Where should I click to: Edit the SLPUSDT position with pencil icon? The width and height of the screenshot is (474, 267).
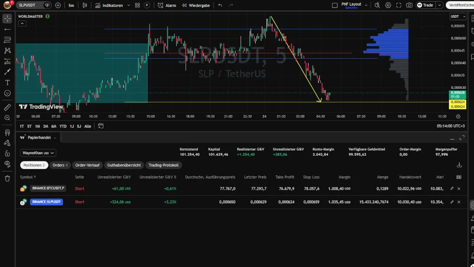(x=452, y=202)
